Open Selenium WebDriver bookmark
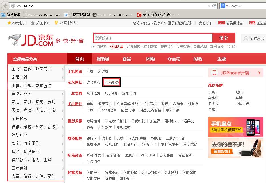 [x=113, y=15]
